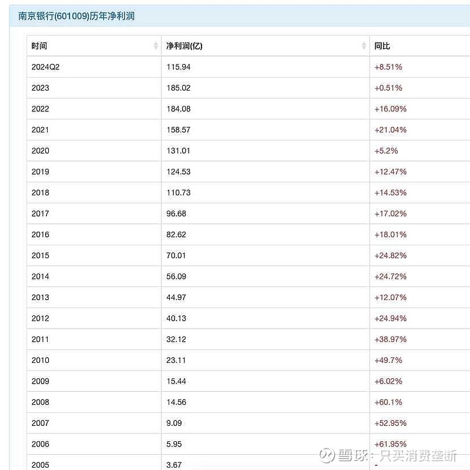The image size is (470, 470).
Task: Select growth value +24.72%
Action: 390,276
